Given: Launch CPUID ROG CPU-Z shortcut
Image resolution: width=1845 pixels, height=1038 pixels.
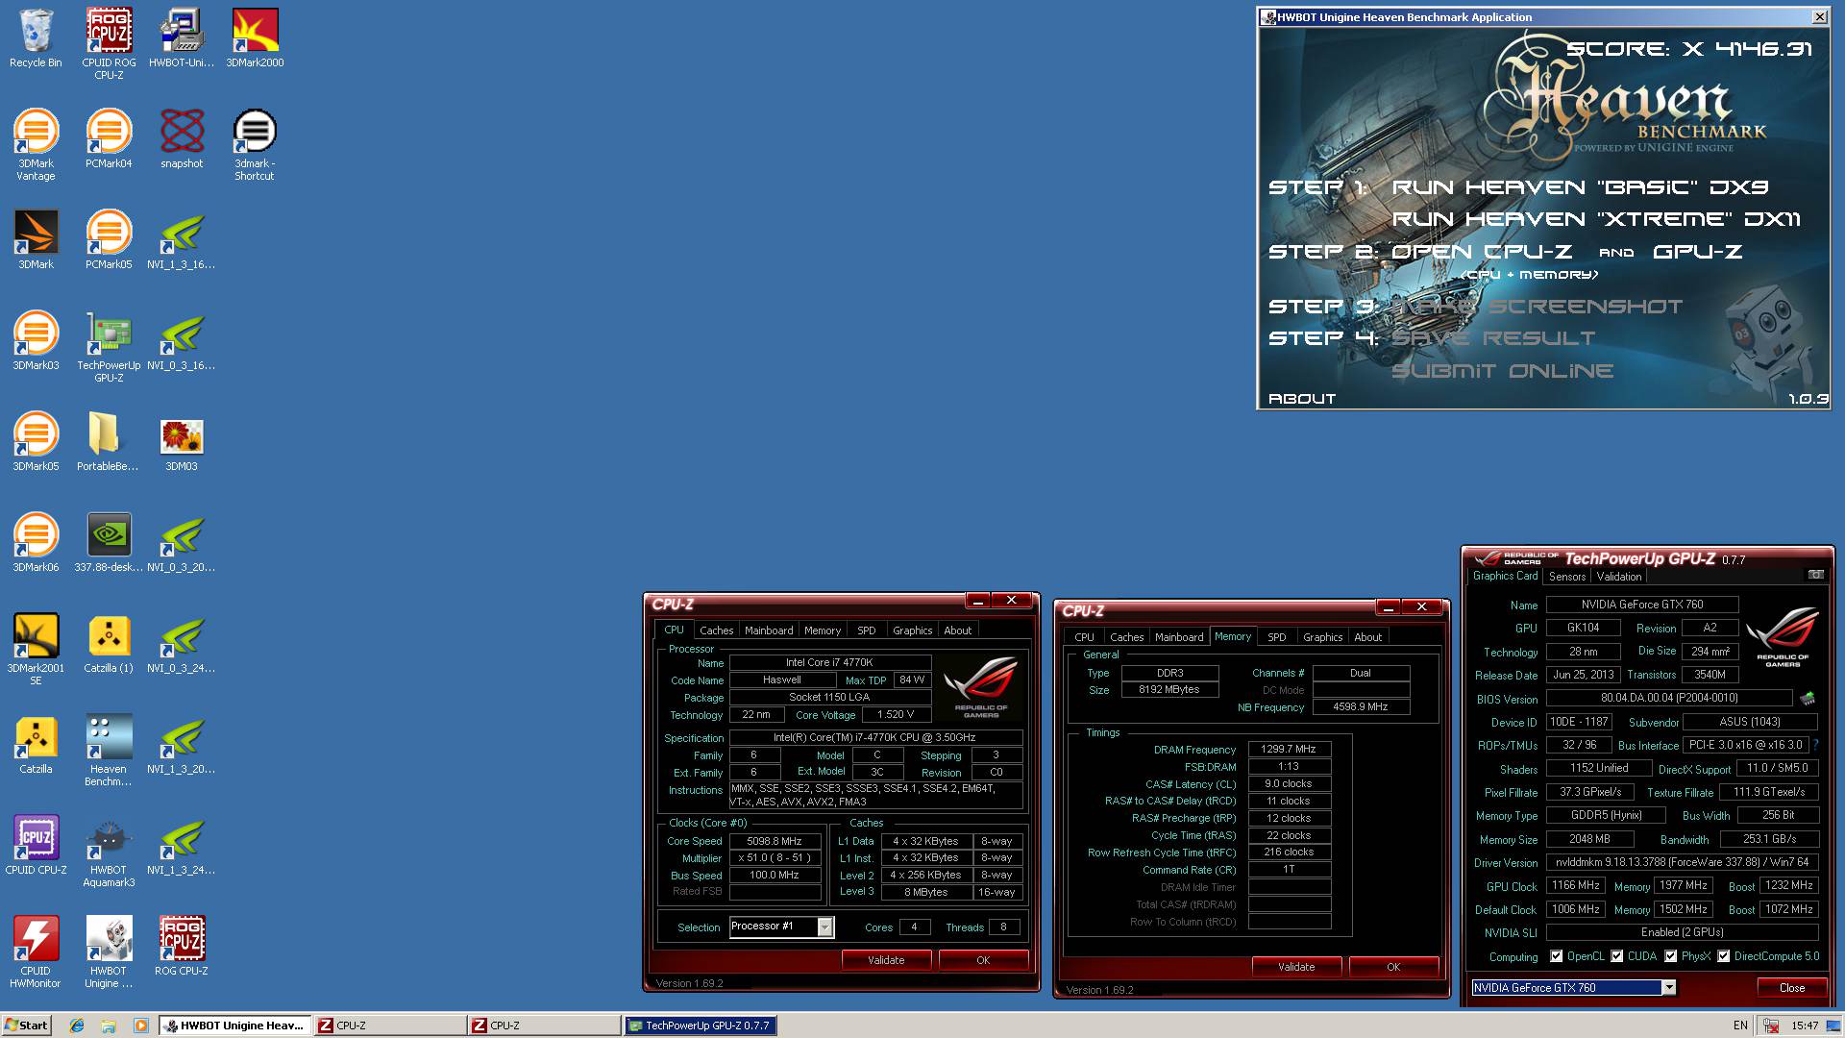Looking at the screenshot, I should pyautogui.click(x=109, y=44).
